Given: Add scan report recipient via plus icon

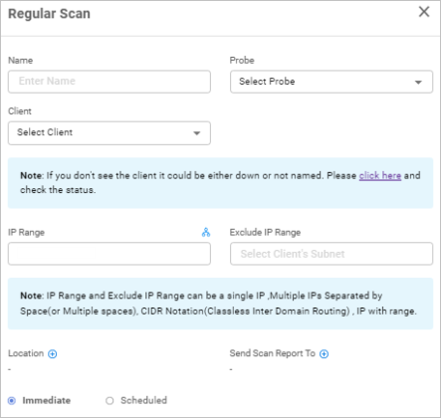Looking at the screenshot, I should tap(324, 354).
